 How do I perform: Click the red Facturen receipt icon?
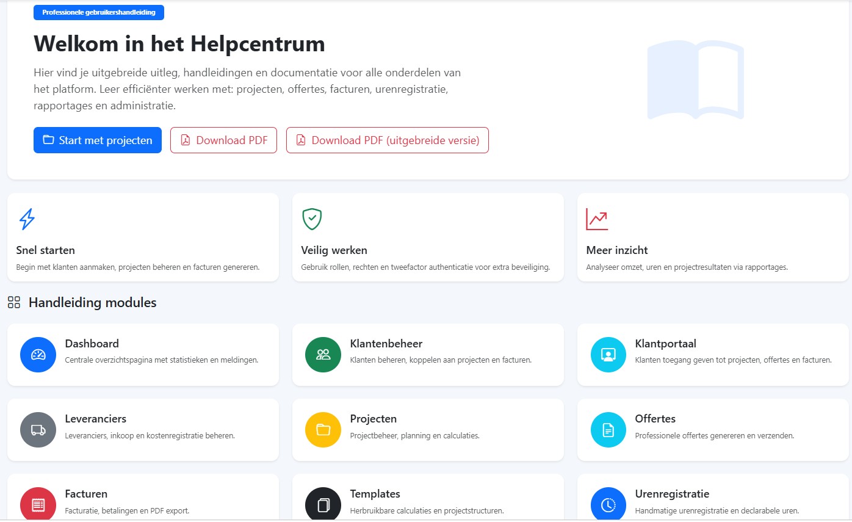coord(38,504)
